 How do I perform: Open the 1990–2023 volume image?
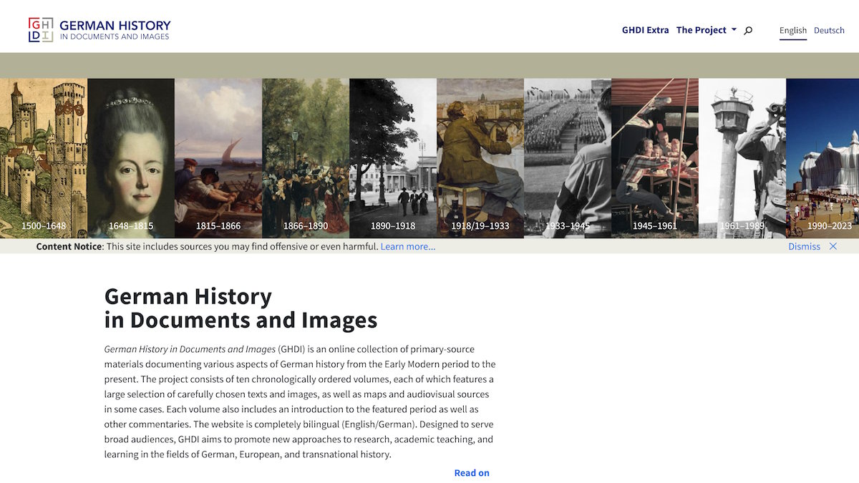[822, 158]
